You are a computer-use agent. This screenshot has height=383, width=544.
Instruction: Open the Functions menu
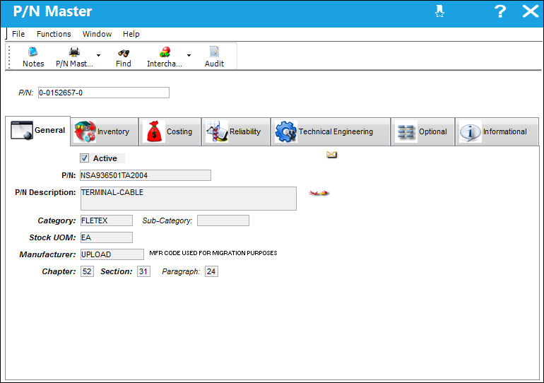tap(54, 34)
